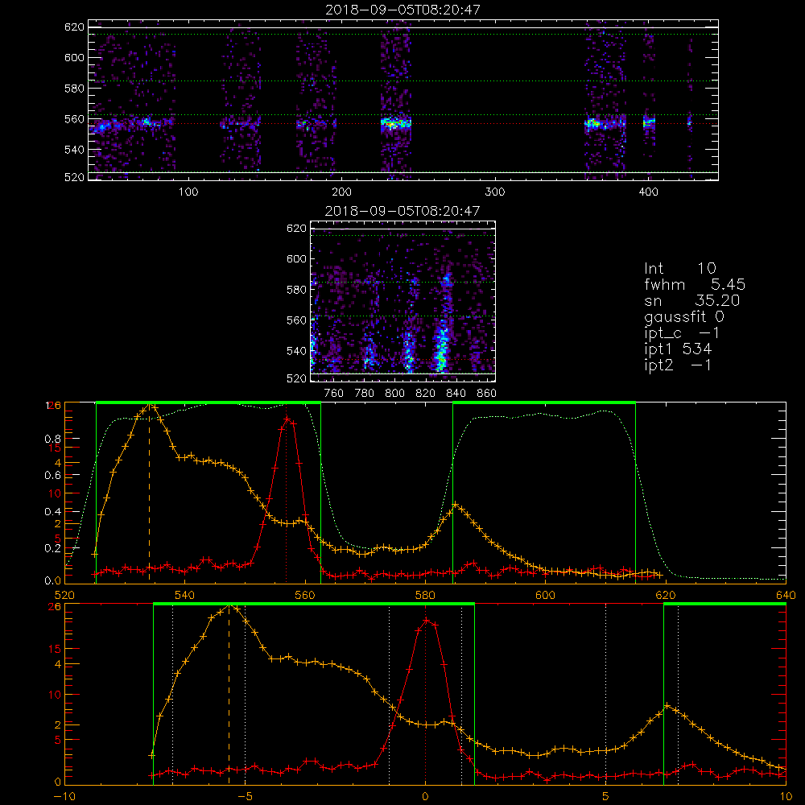This screenshot has width=805, height=805.
Task: Click x-axis label 820 on small spectrogram
Action: click(x=425, y=394)
